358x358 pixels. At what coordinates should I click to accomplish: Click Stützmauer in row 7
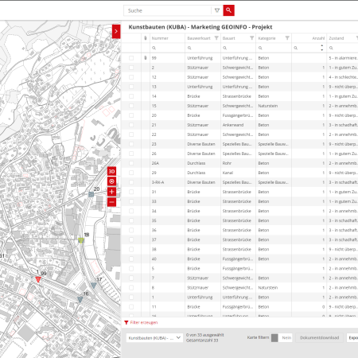[198, 278]
